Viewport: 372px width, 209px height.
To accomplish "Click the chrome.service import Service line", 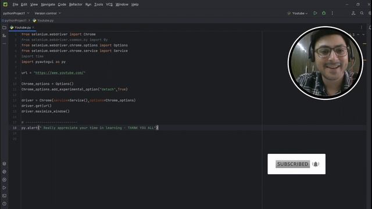I will (x=74, y=51).
